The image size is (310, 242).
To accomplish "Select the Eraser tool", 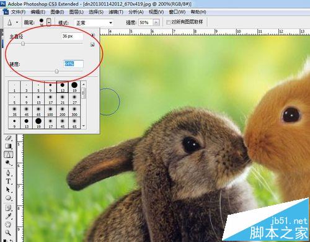I will 9,138.
